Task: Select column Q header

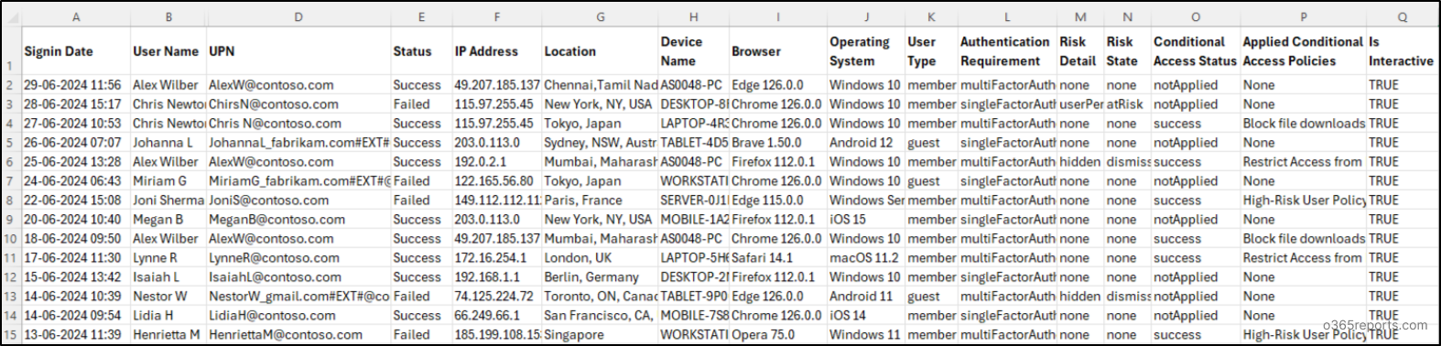Action: 1402,16
